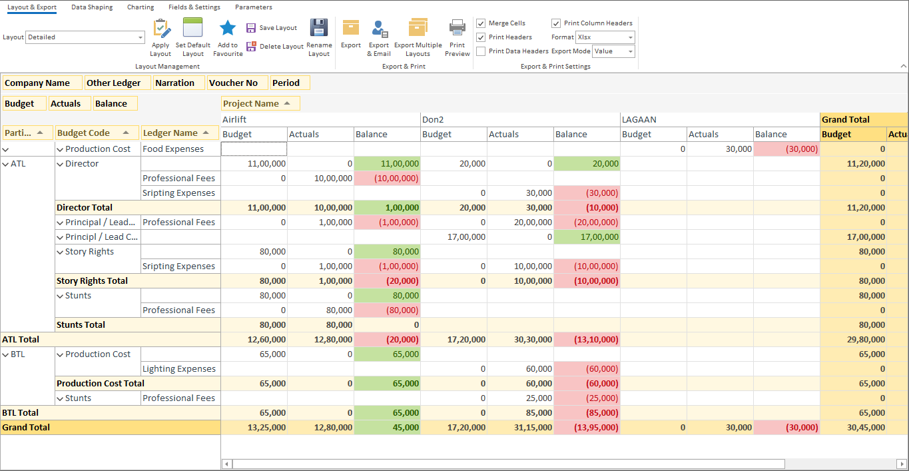Collapse the ATL row group
This screenshot has width=909, height=471.
point(6,164)
